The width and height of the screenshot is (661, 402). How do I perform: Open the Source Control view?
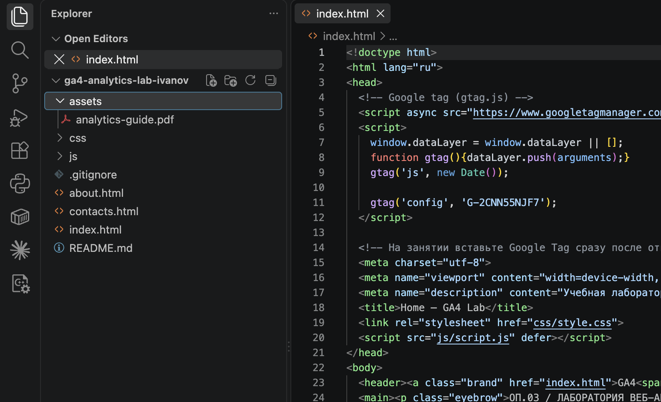tap(20, 83)
